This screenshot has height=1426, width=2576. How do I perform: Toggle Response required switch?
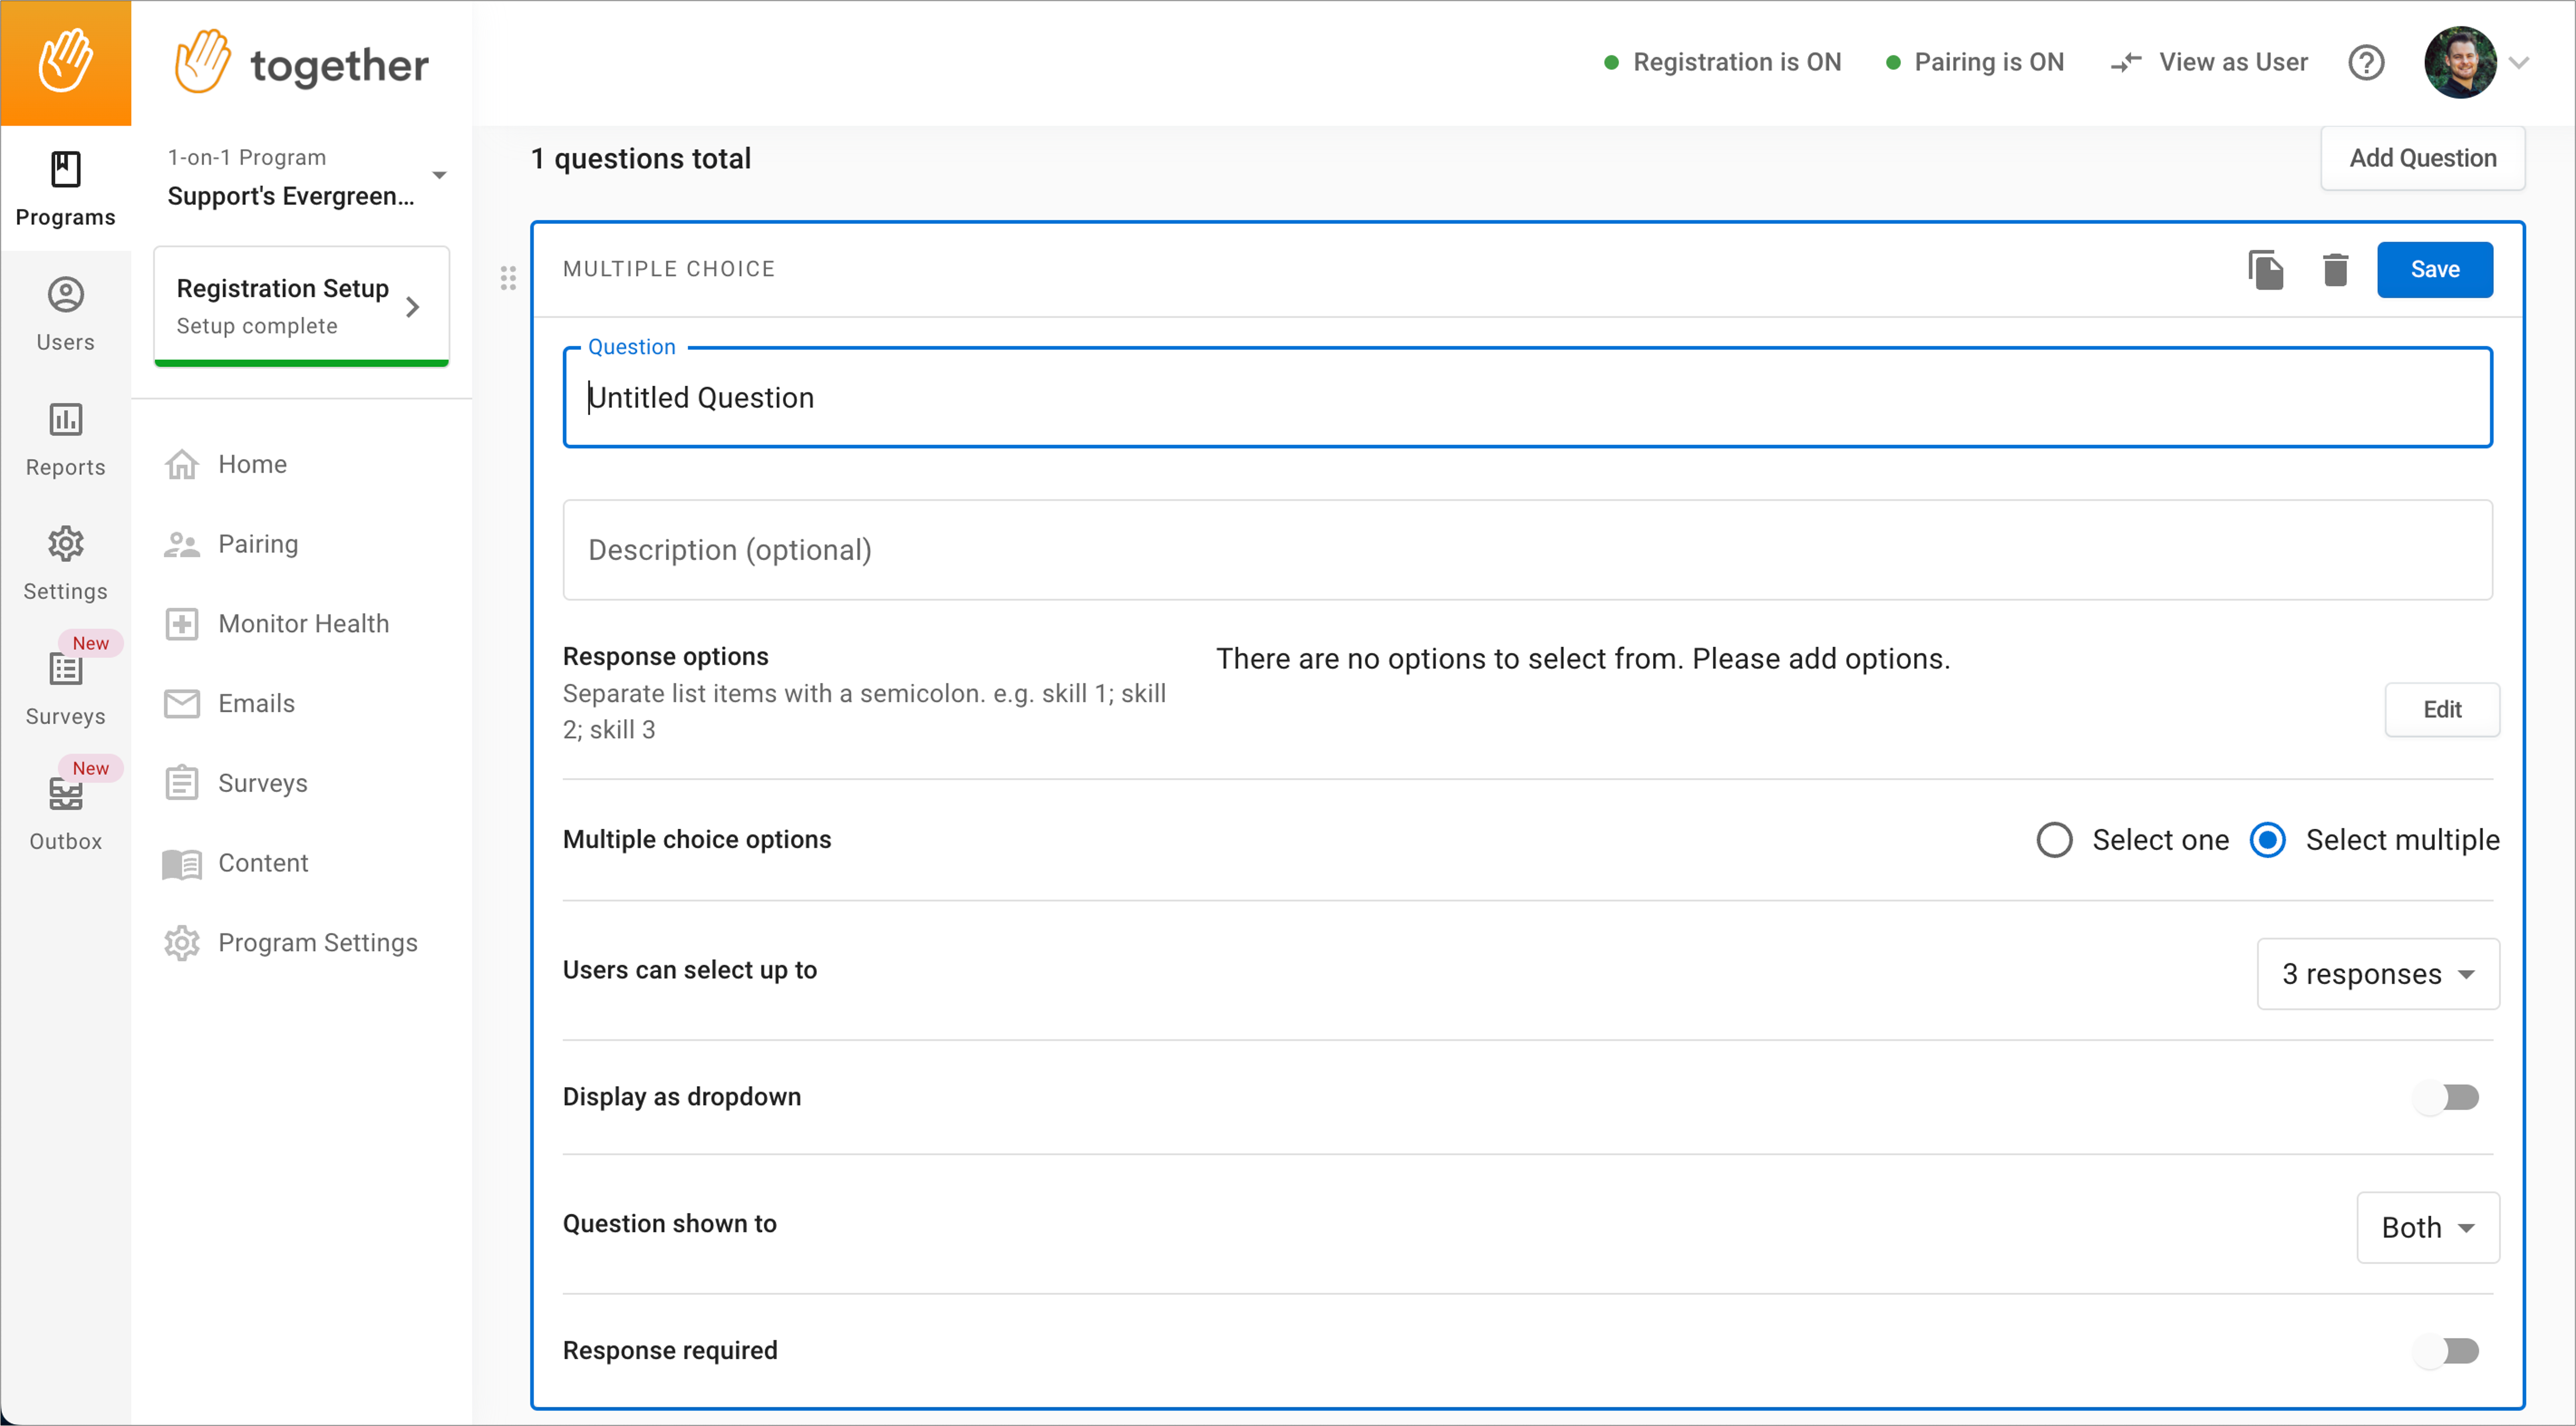[2446, 1351]
